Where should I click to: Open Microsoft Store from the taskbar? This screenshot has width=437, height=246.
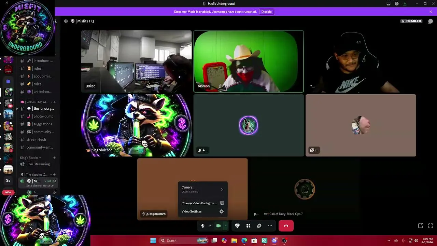point(254,241)
